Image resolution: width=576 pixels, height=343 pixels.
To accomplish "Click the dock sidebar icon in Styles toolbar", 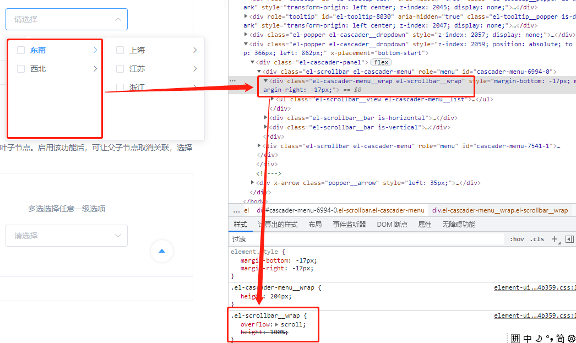I will (x=570, y=239).
